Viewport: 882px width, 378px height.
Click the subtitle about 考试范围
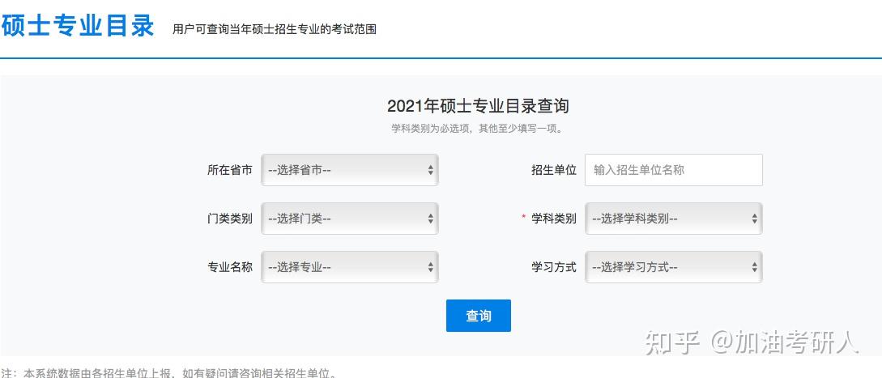click(x=274, y=29)
